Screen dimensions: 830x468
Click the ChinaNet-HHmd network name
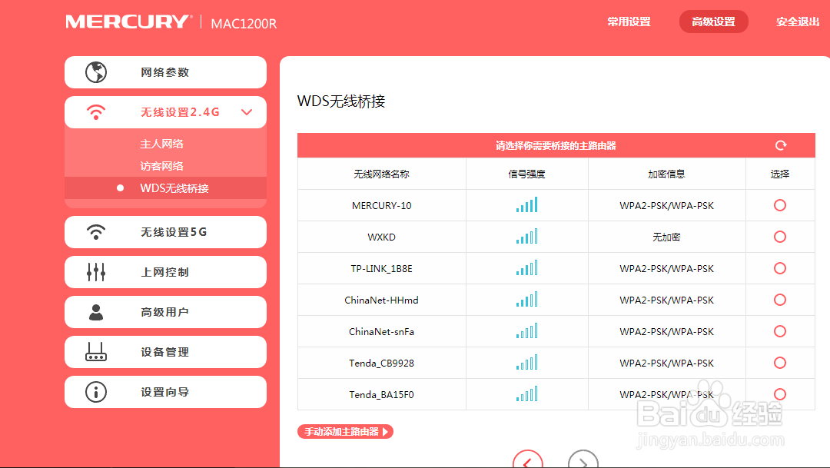(382, 300)
